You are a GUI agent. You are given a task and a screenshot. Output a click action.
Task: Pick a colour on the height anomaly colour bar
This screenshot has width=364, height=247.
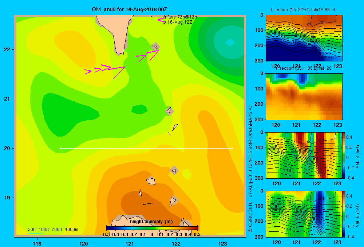coord(152,228)
